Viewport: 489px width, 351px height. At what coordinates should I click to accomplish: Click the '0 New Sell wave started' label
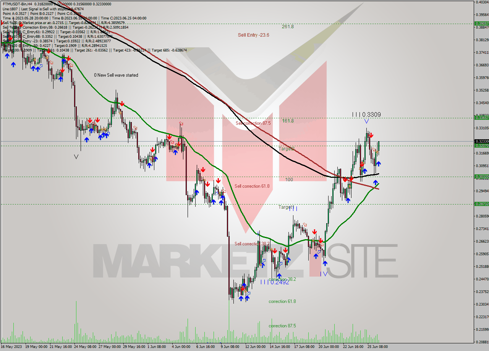click(116, 75)
